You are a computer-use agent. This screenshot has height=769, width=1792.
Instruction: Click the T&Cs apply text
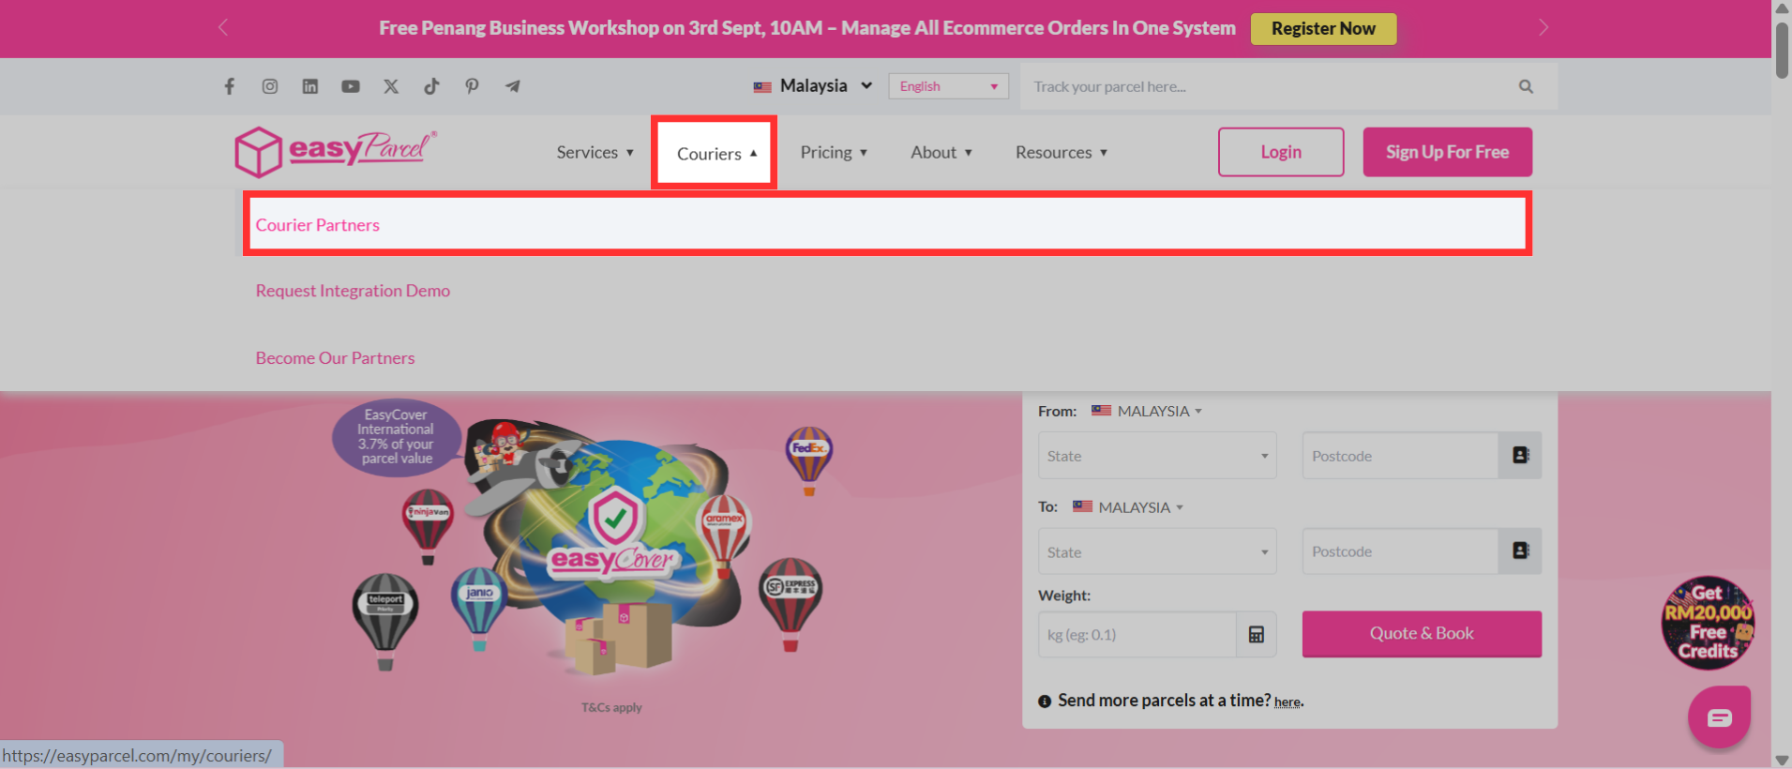click(x=611, y=707)
